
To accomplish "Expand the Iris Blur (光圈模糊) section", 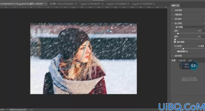I will coord(172,15).
